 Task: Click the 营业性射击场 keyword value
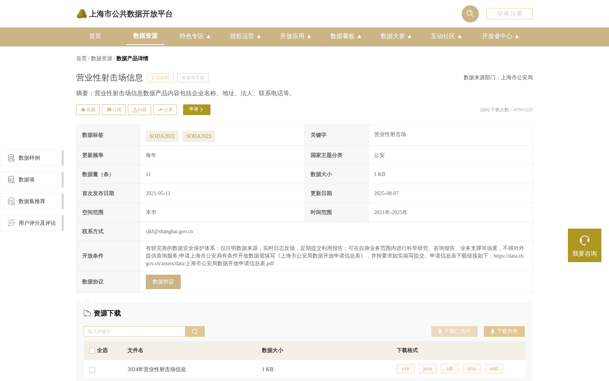click(390, 134)
